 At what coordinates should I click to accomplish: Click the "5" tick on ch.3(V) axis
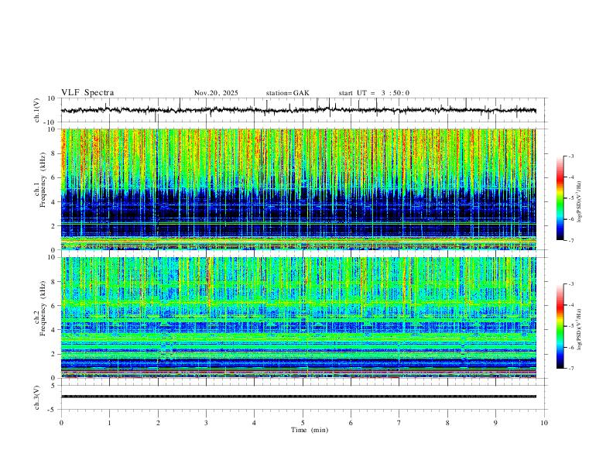click(54, 386)
